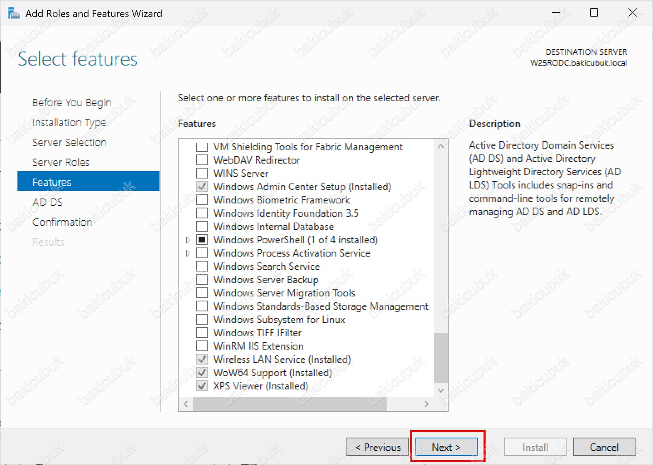The width and height of the screenshot is (653, 465).
Task: Go to the AD DS step
Action: click(47, 202)
